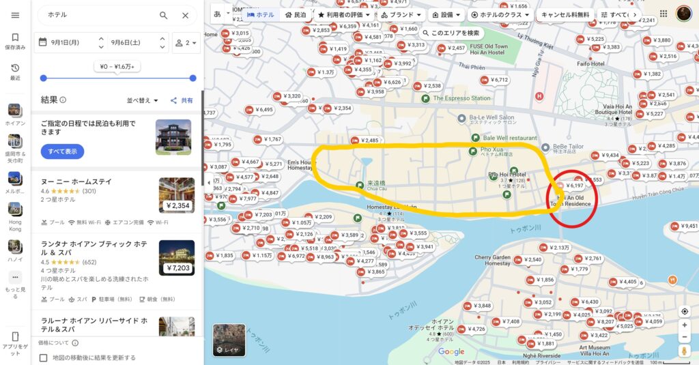This screenshot has width=699, height=365.
Task: Click in the search field ホテル
Action: [98, 15]
